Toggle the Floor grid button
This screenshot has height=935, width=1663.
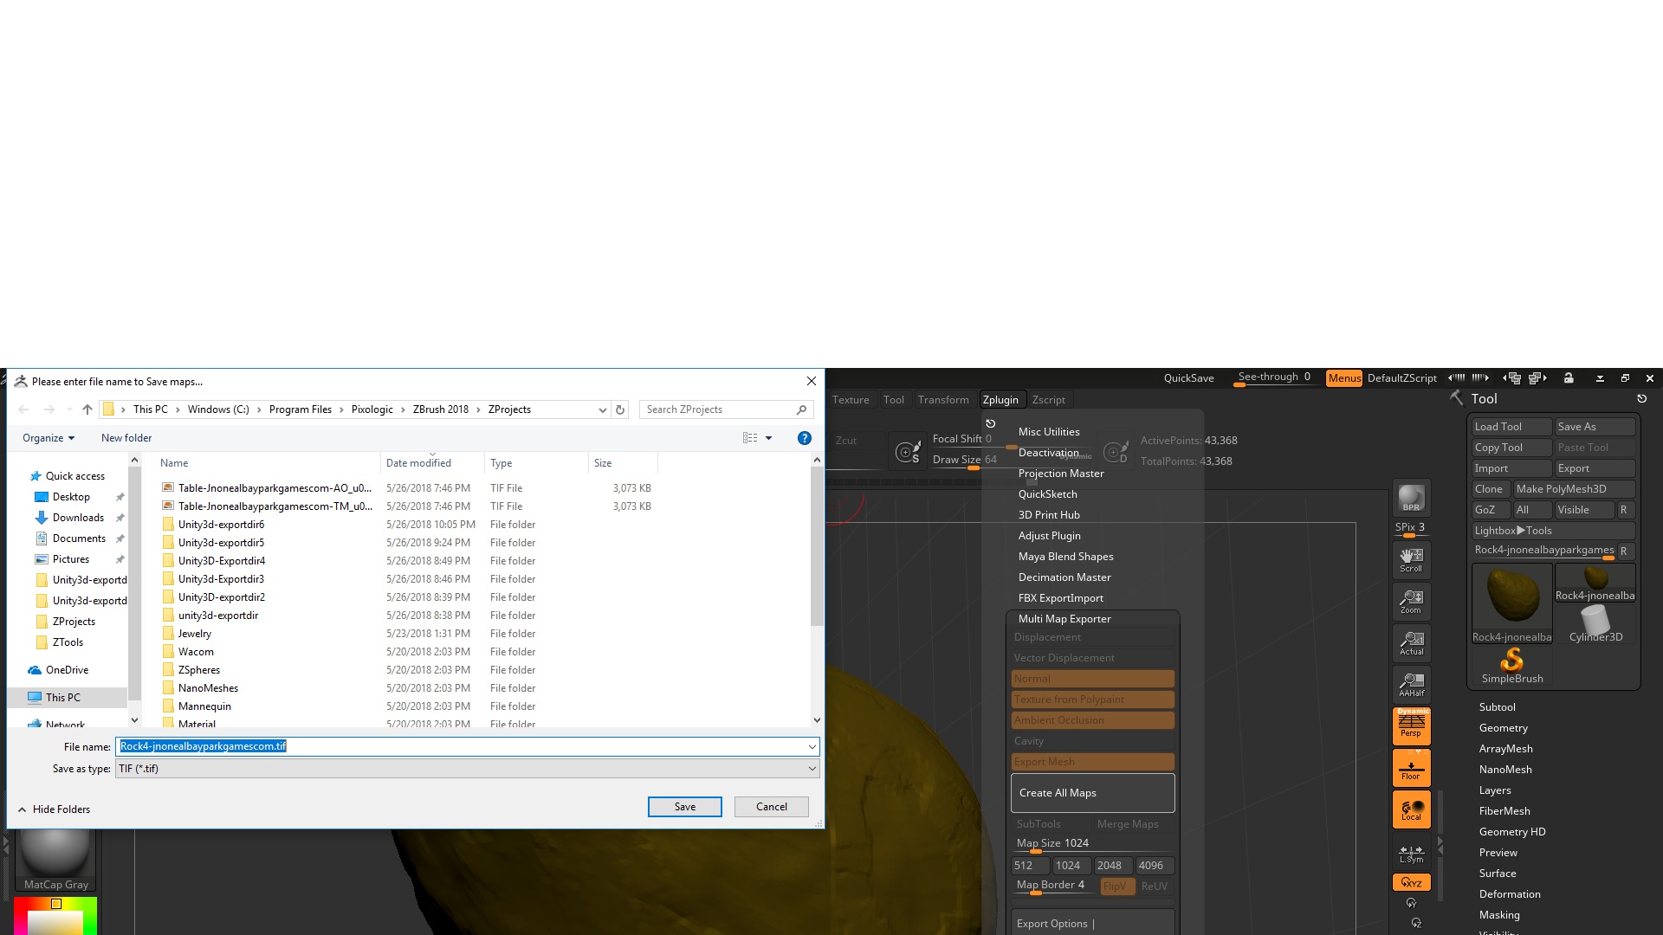point(1411,768)
